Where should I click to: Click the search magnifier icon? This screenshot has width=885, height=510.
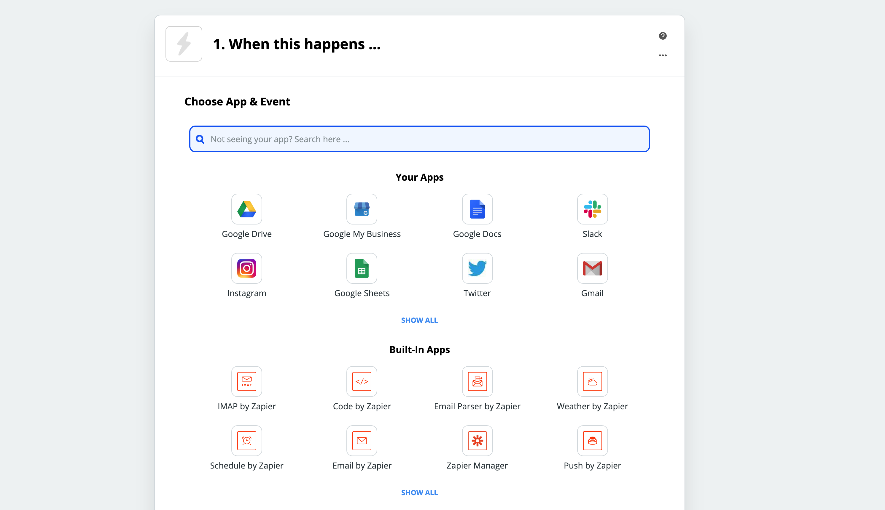[200, 139]
